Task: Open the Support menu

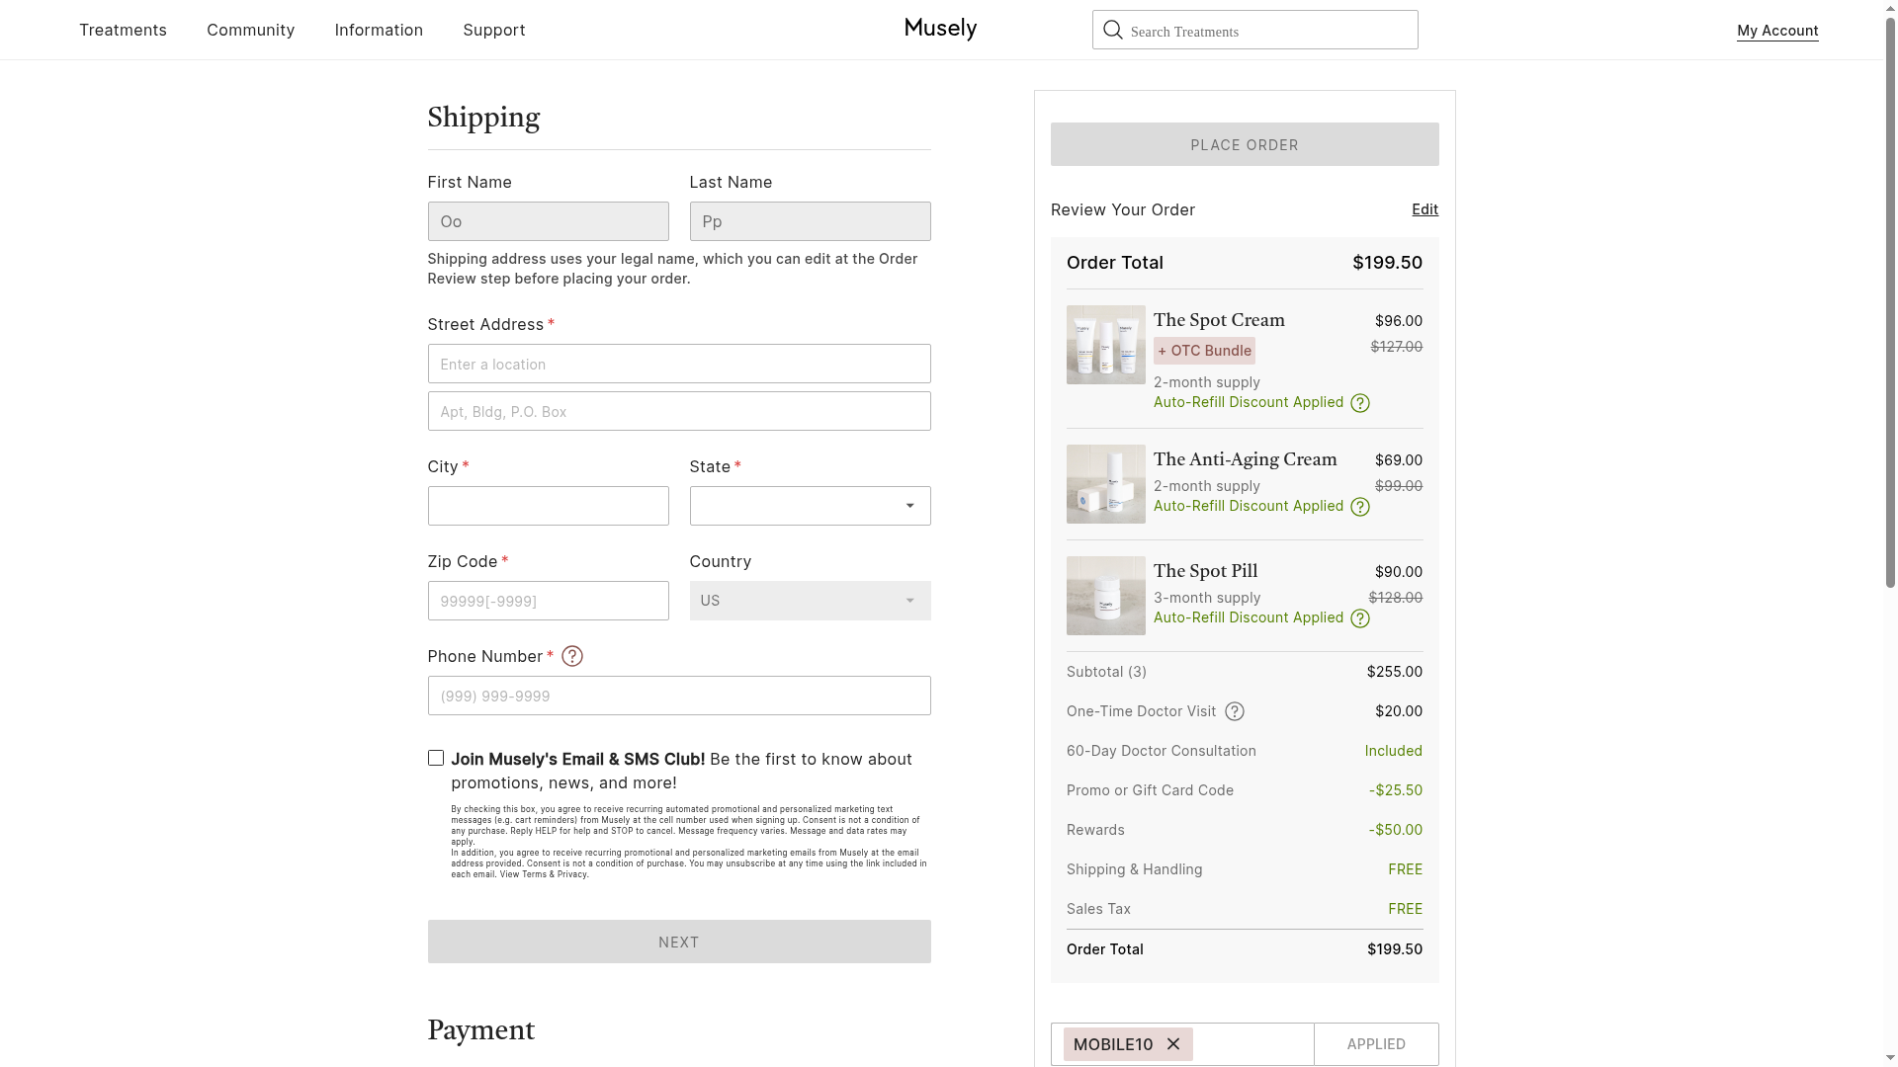Action: (493, 30)
